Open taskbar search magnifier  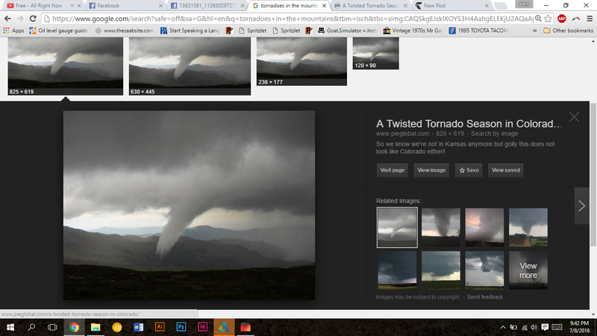click(x=31, y=327)
